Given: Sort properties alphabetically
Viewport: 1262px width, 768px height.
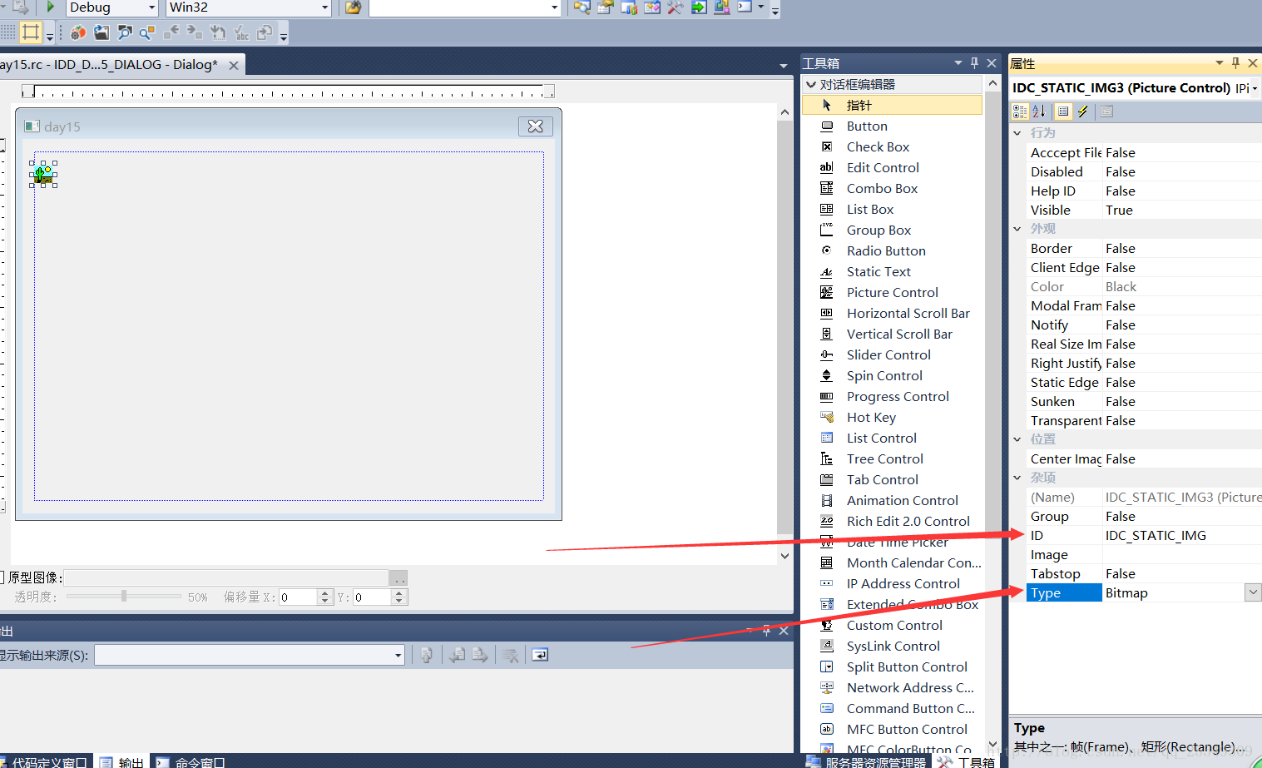Looking at the screenshot, I should click(x=1039, y=111).
